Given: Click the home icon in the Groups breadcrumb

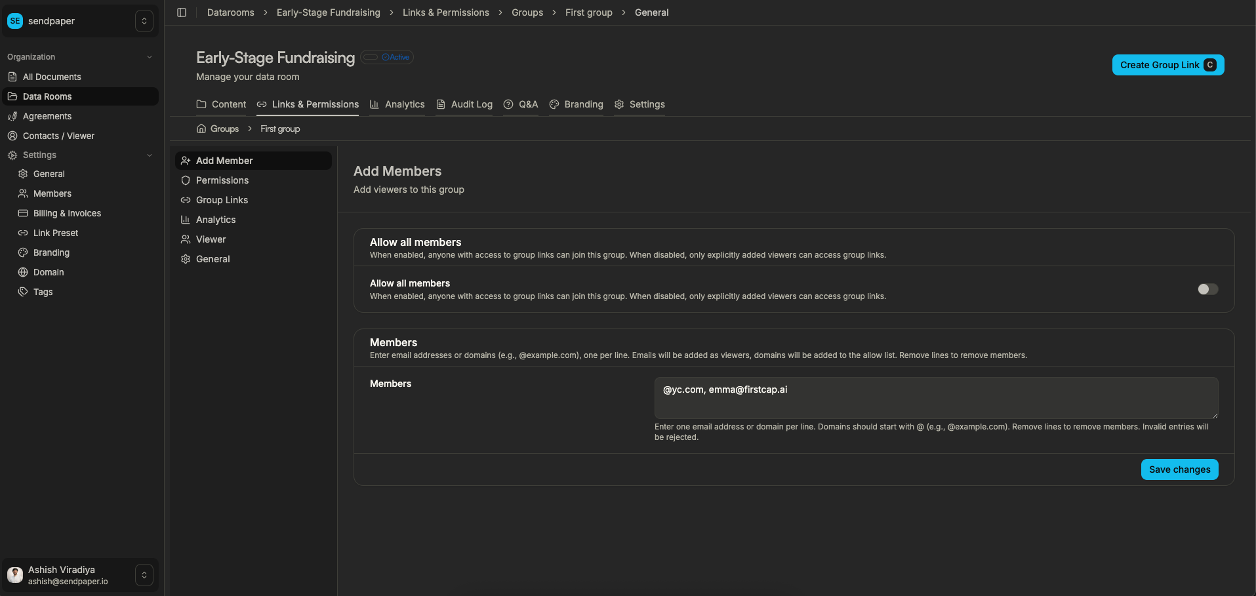Looking at the screenshot, I should tap(201, 129).
